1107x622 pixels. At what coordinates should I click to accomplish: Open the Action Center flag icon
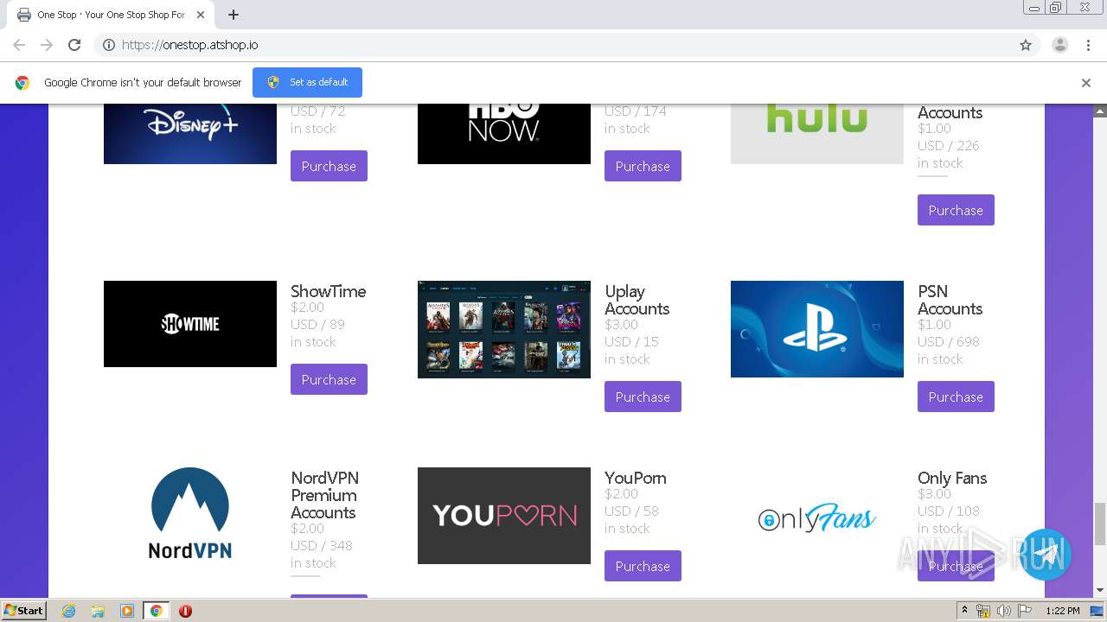click(1025, 611)
